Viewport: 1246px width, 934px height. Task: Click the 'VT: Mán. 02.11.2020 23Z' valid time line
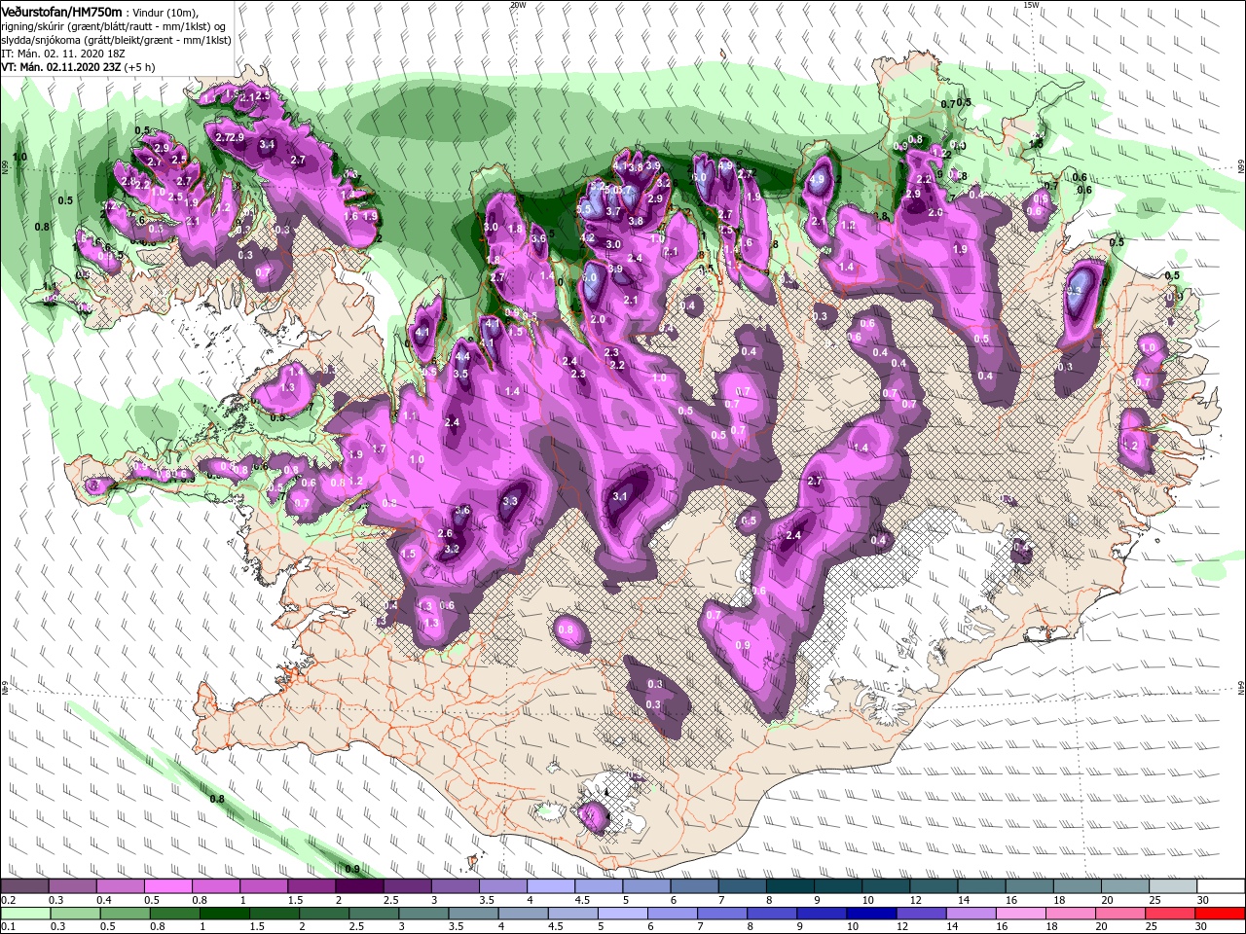click(60, 67)
